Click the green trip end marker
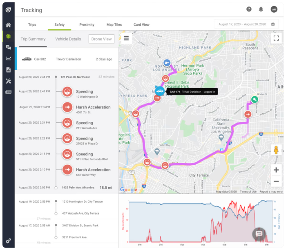The image size is (286, 250). tap(255, 100)
